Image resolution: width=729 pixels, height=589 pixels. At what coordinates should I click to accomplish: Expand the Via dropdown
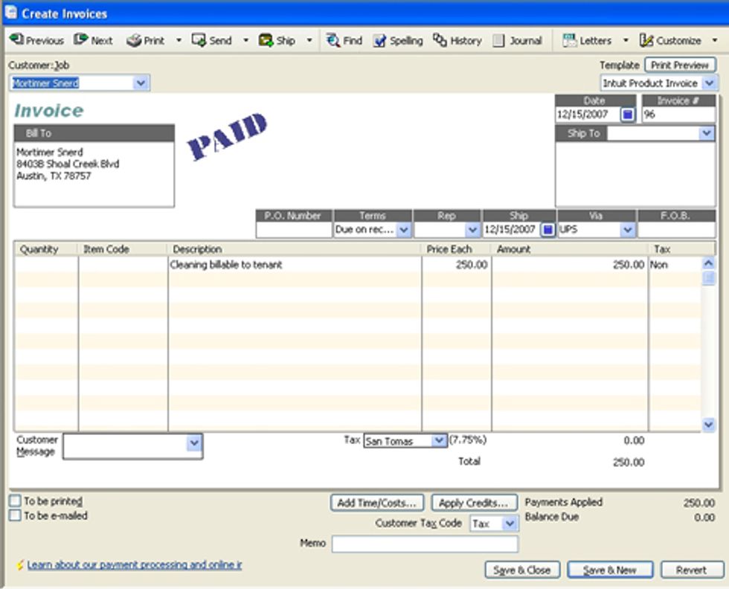pyautogui.click(x=628, y=230)
